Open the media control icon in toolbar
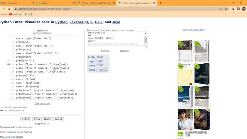This screenshot has height=139, width=247. coord(233,9)
